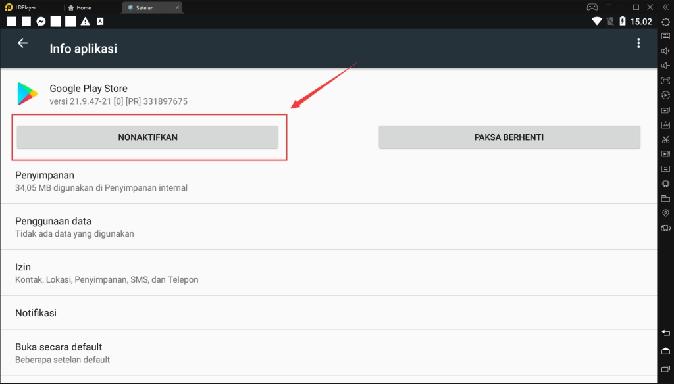Click the install APK icon
The image size is (674, 384).
[665, 124]
